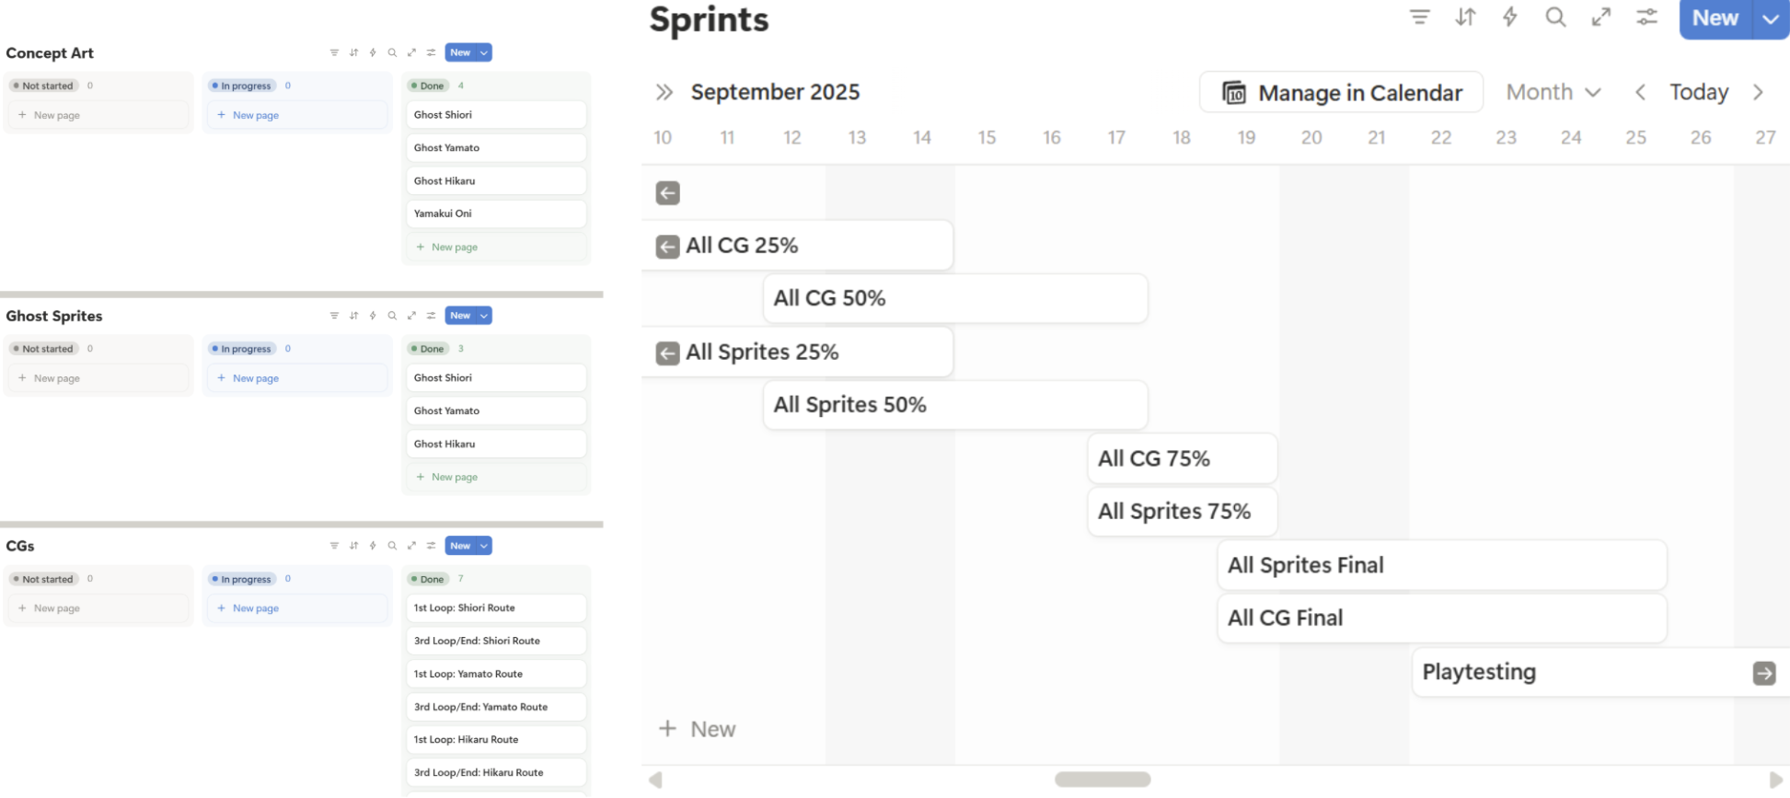Open Sprints automations lightning icon
The height and width of the screenshot is (798, 1790).
1510,17
